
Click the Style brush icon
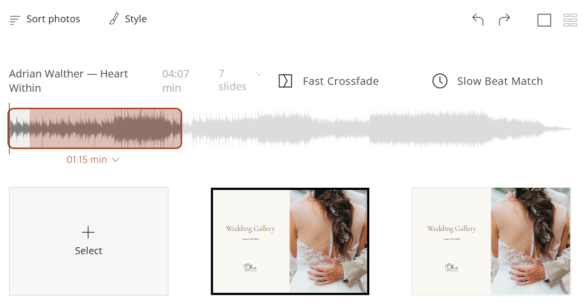click(114, 19)
